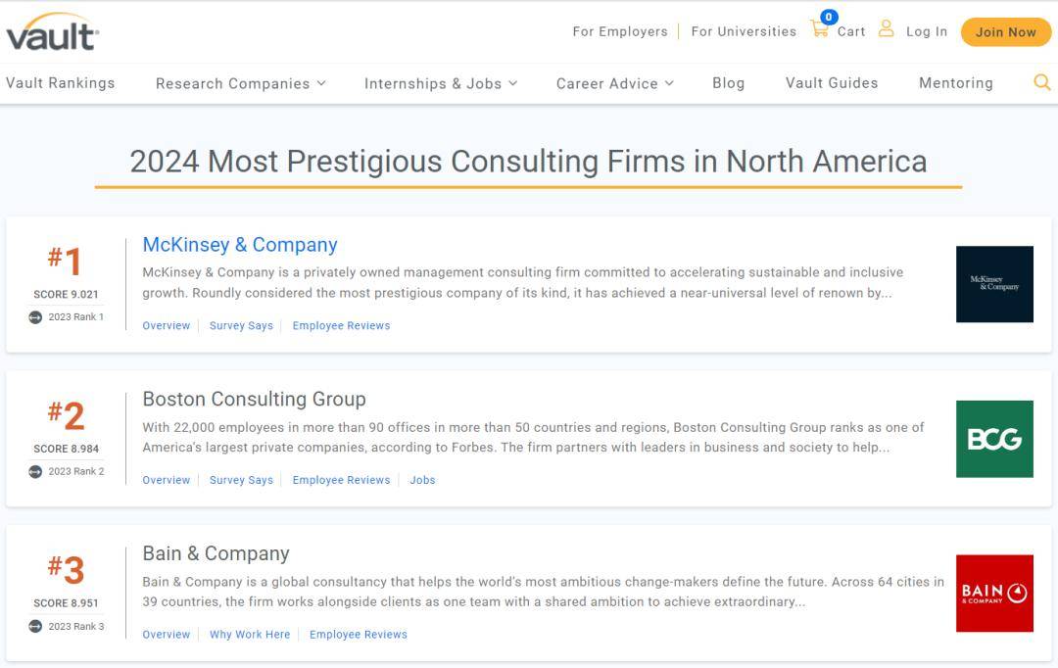Open the Vault Guides menu item
The height and width of the screenshot is (668, 1058).
click(832, 83)
